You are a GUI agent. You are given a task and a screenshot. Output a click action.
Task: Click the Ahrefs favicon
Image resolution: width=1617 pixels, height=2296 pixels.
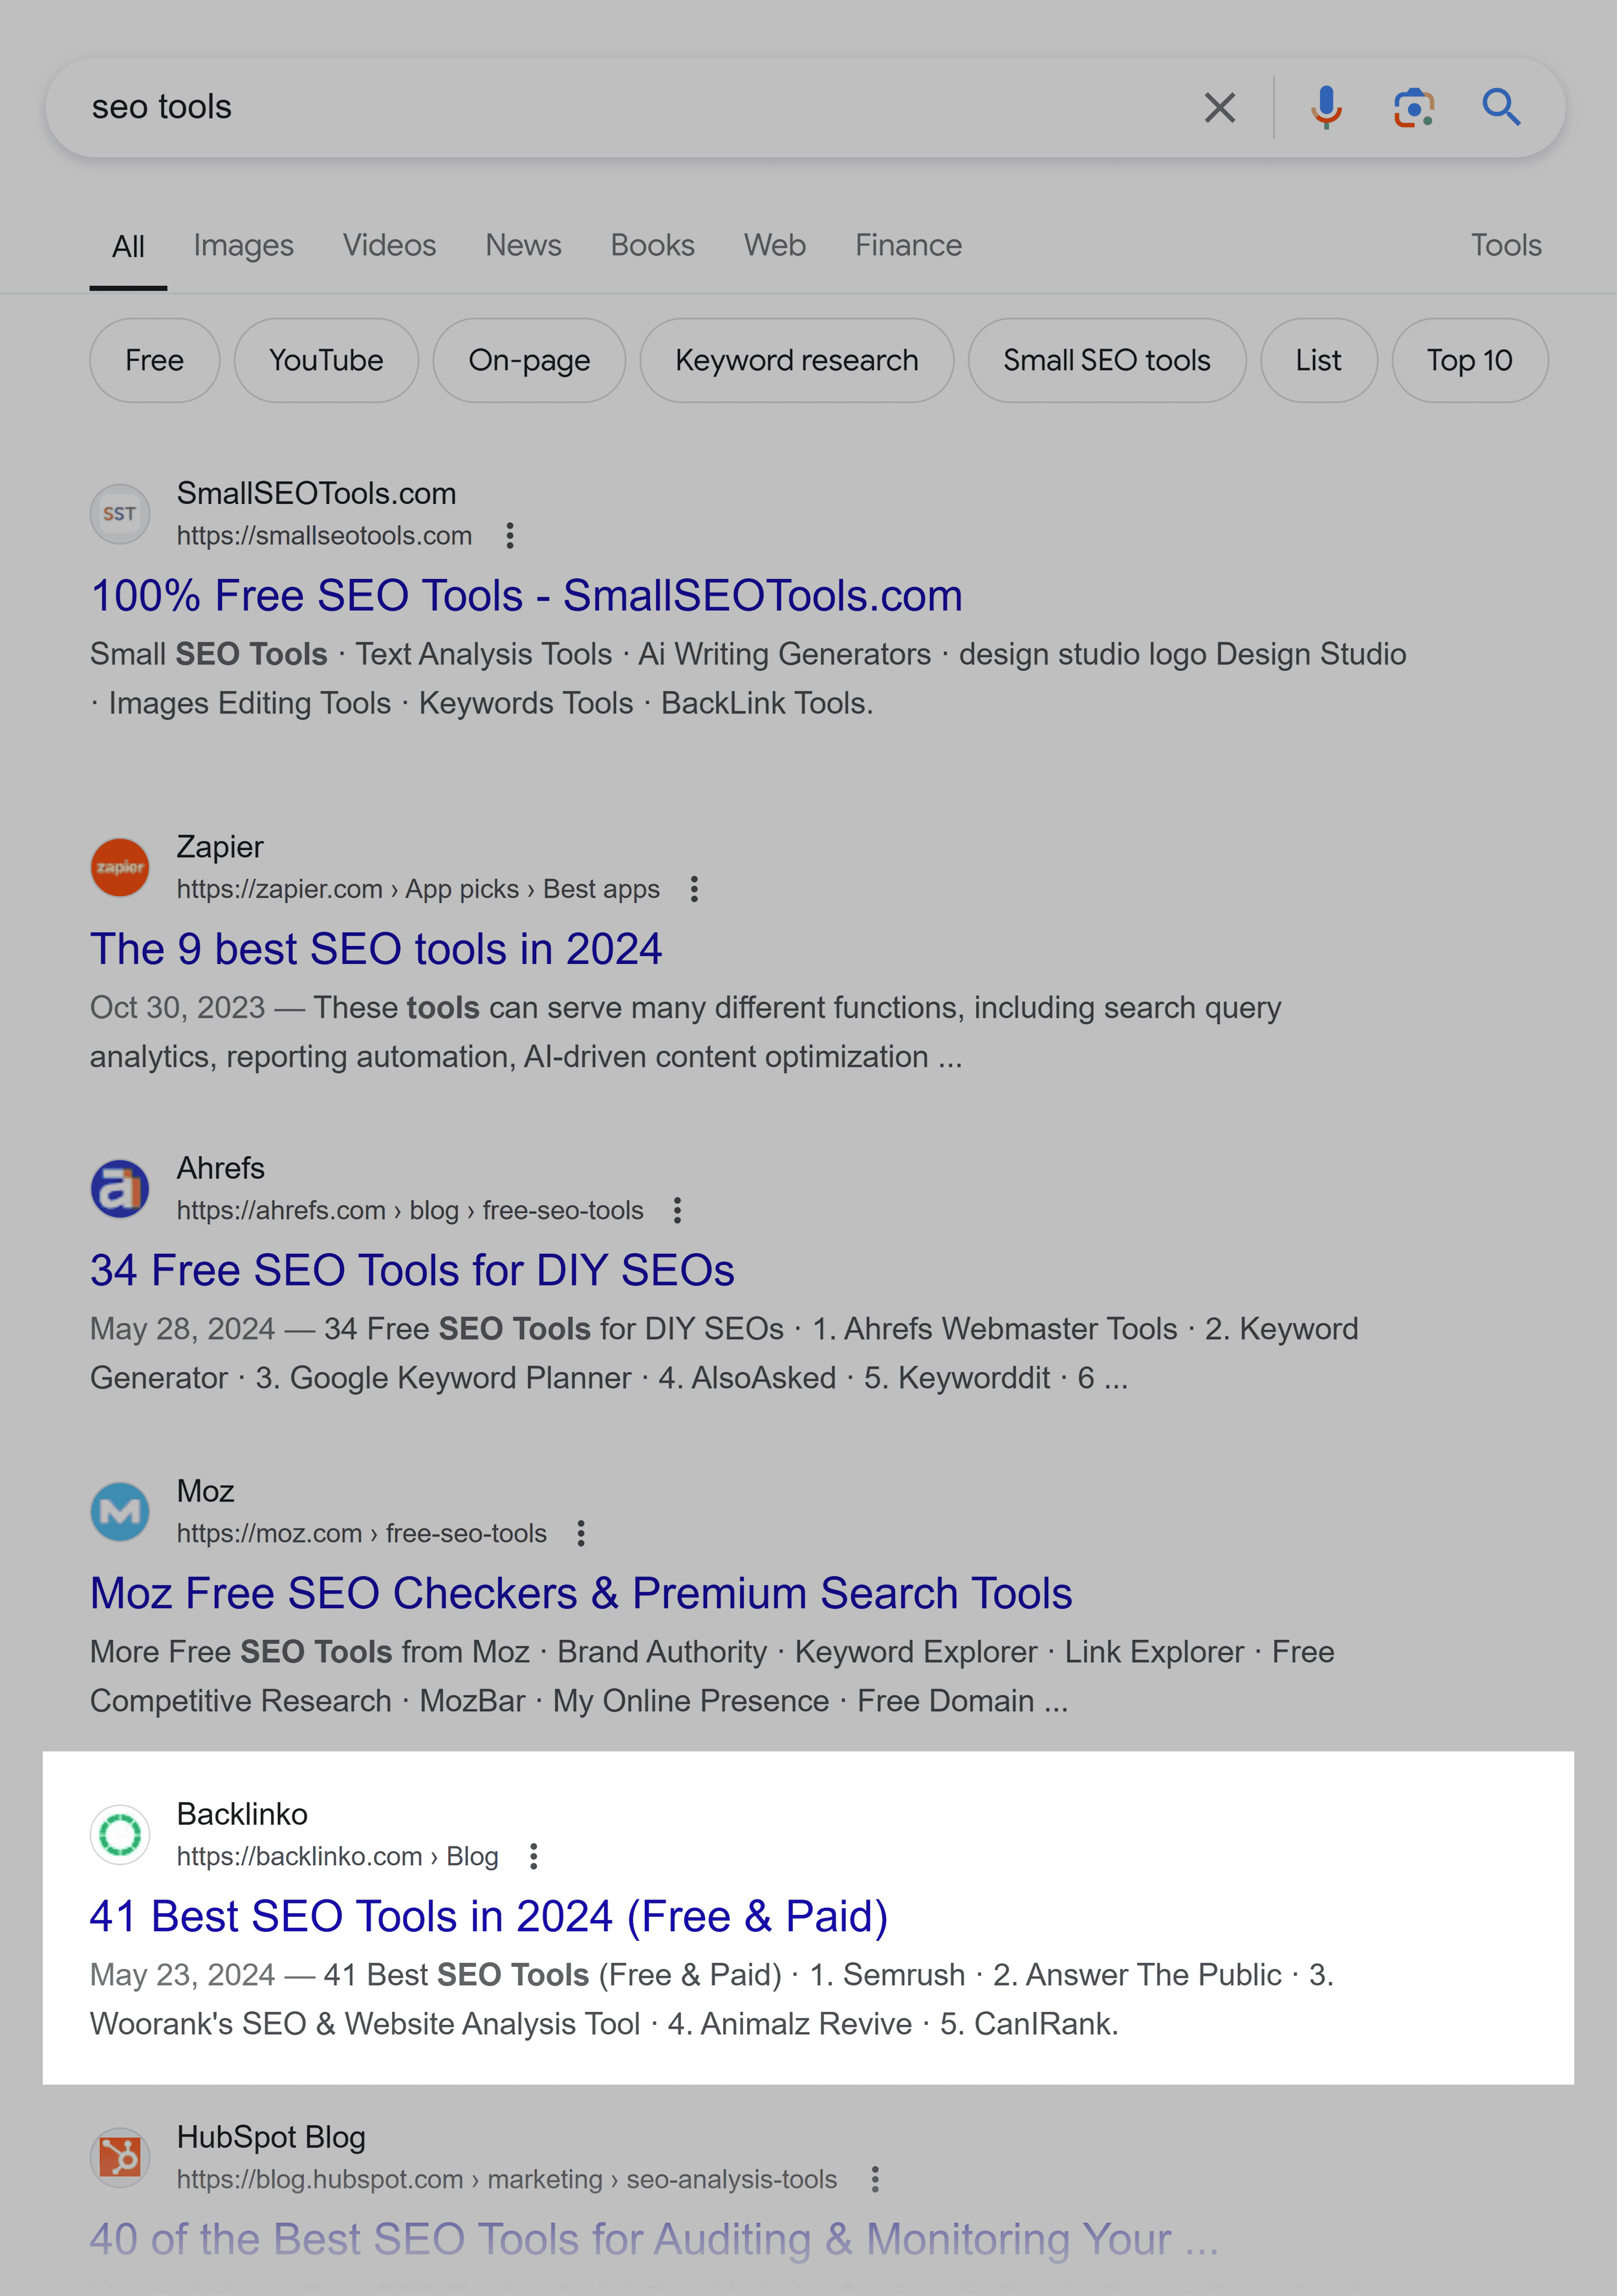click(x=120, y=1189)
